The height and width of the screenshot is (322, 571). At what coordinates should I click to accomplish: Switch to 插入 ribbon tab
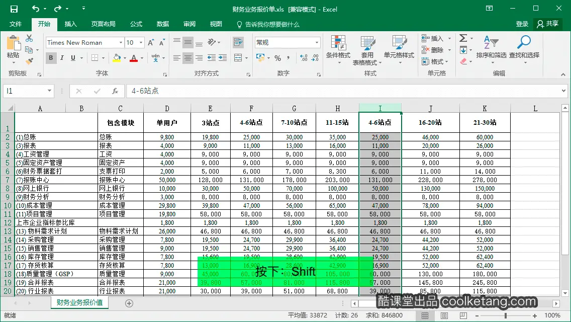[x=71, y=24]
